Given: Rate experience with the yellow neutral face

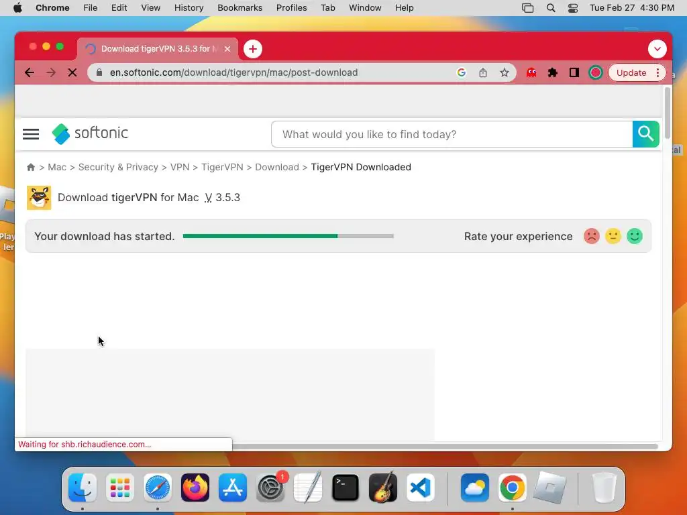Looking at the screenshot, I should 613,236.
